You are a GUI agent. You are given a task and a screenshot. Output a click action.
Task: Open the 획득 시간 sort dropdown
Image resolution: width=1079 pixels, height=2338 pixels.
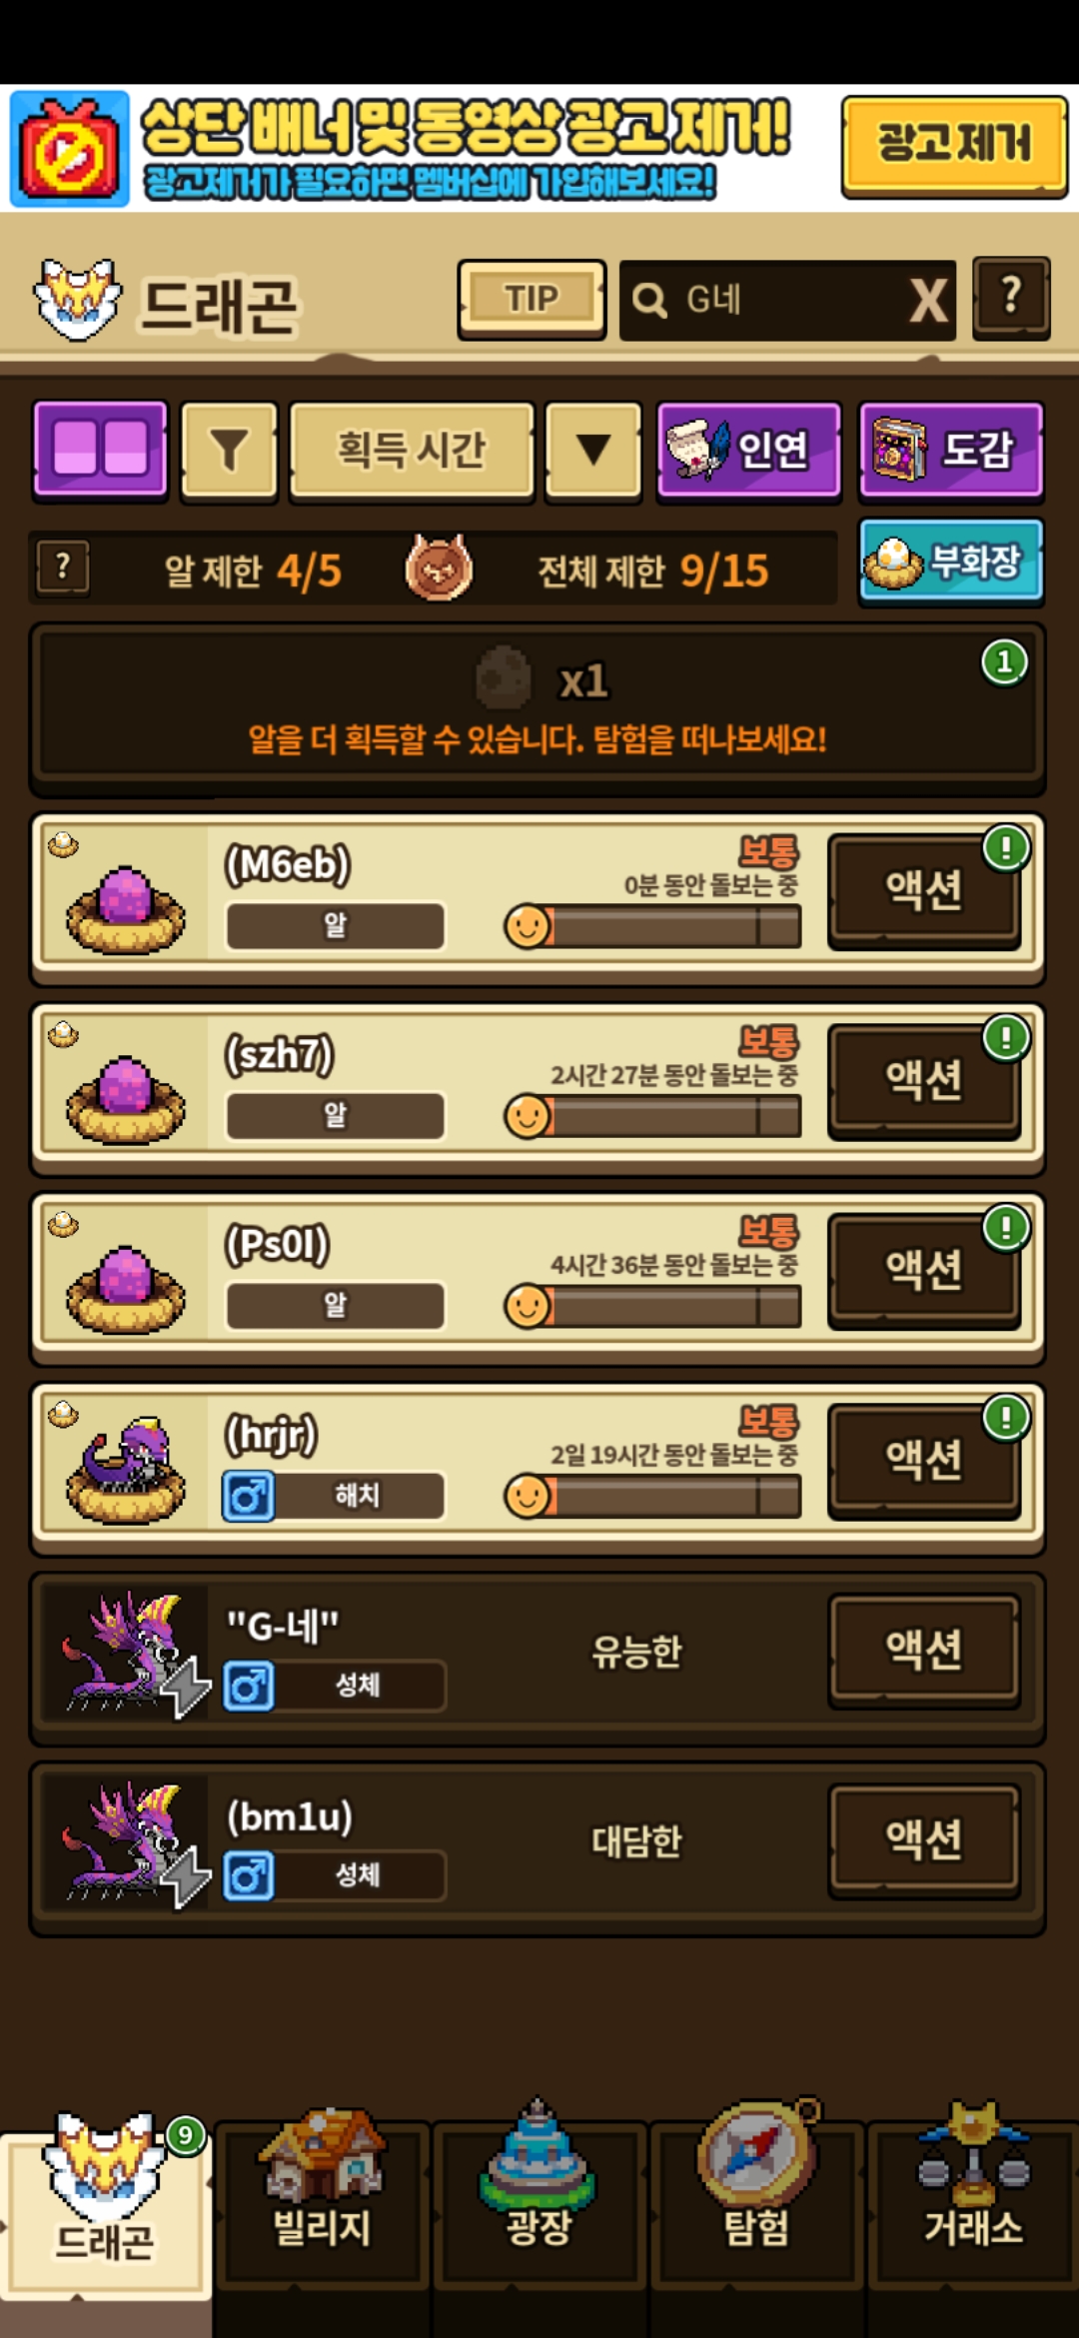[x=412, y=450]
